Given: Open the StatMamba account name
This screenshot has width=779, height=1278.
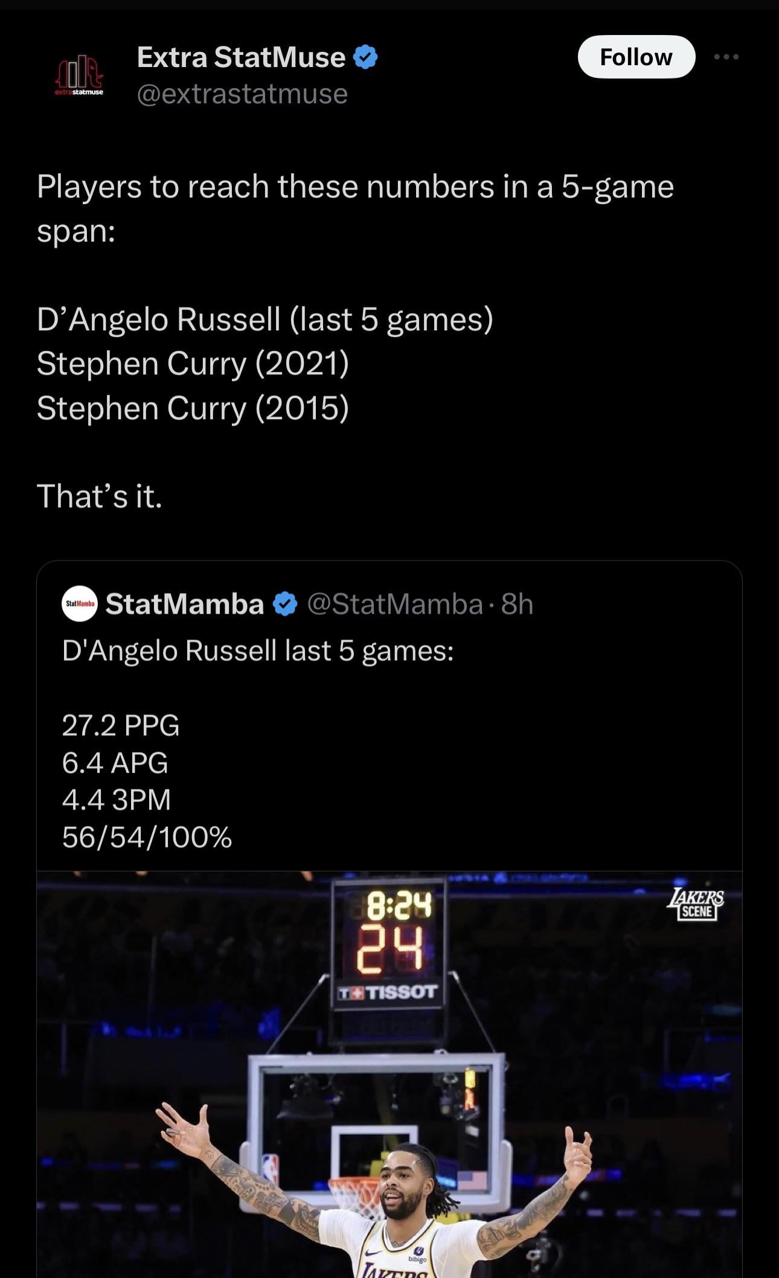Looking at the screenshot, I should (x=185, y=604).
